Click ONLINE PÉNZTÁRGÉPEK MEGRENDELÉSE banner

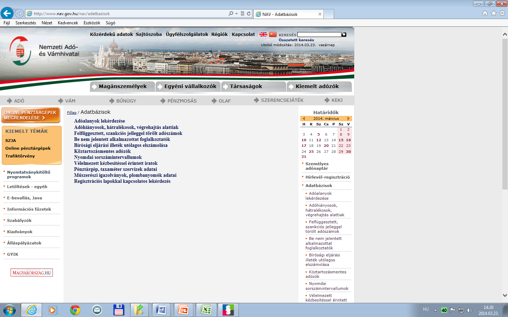point(31,115)
